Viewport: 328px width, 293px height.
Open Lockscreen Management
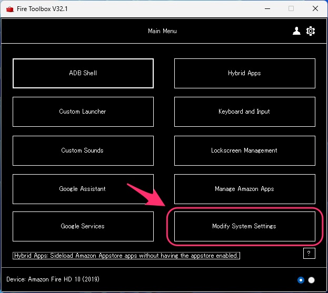pos(244,150)
